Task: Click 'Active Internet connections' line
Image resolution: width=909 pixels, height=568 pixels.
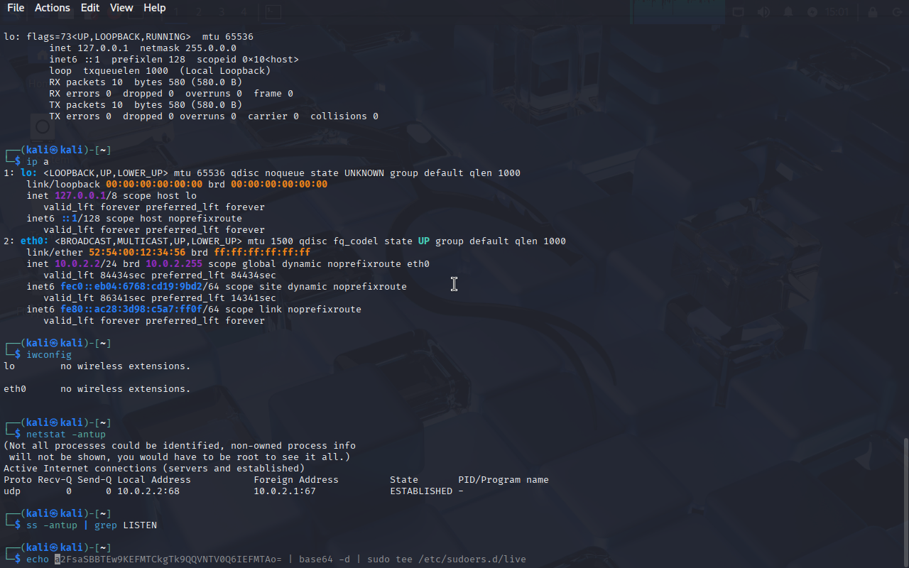Action: [154, 469]
